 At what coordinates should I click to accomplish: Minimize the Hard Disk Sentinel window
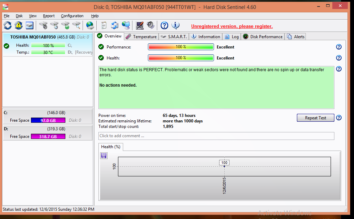(319, 6)
